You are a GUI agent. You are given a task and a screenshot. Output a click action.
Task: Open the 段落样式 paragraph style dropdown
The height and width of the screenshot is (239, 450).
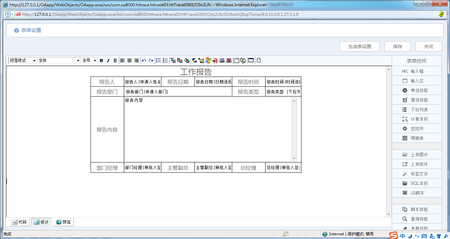(x=22, y=60)
